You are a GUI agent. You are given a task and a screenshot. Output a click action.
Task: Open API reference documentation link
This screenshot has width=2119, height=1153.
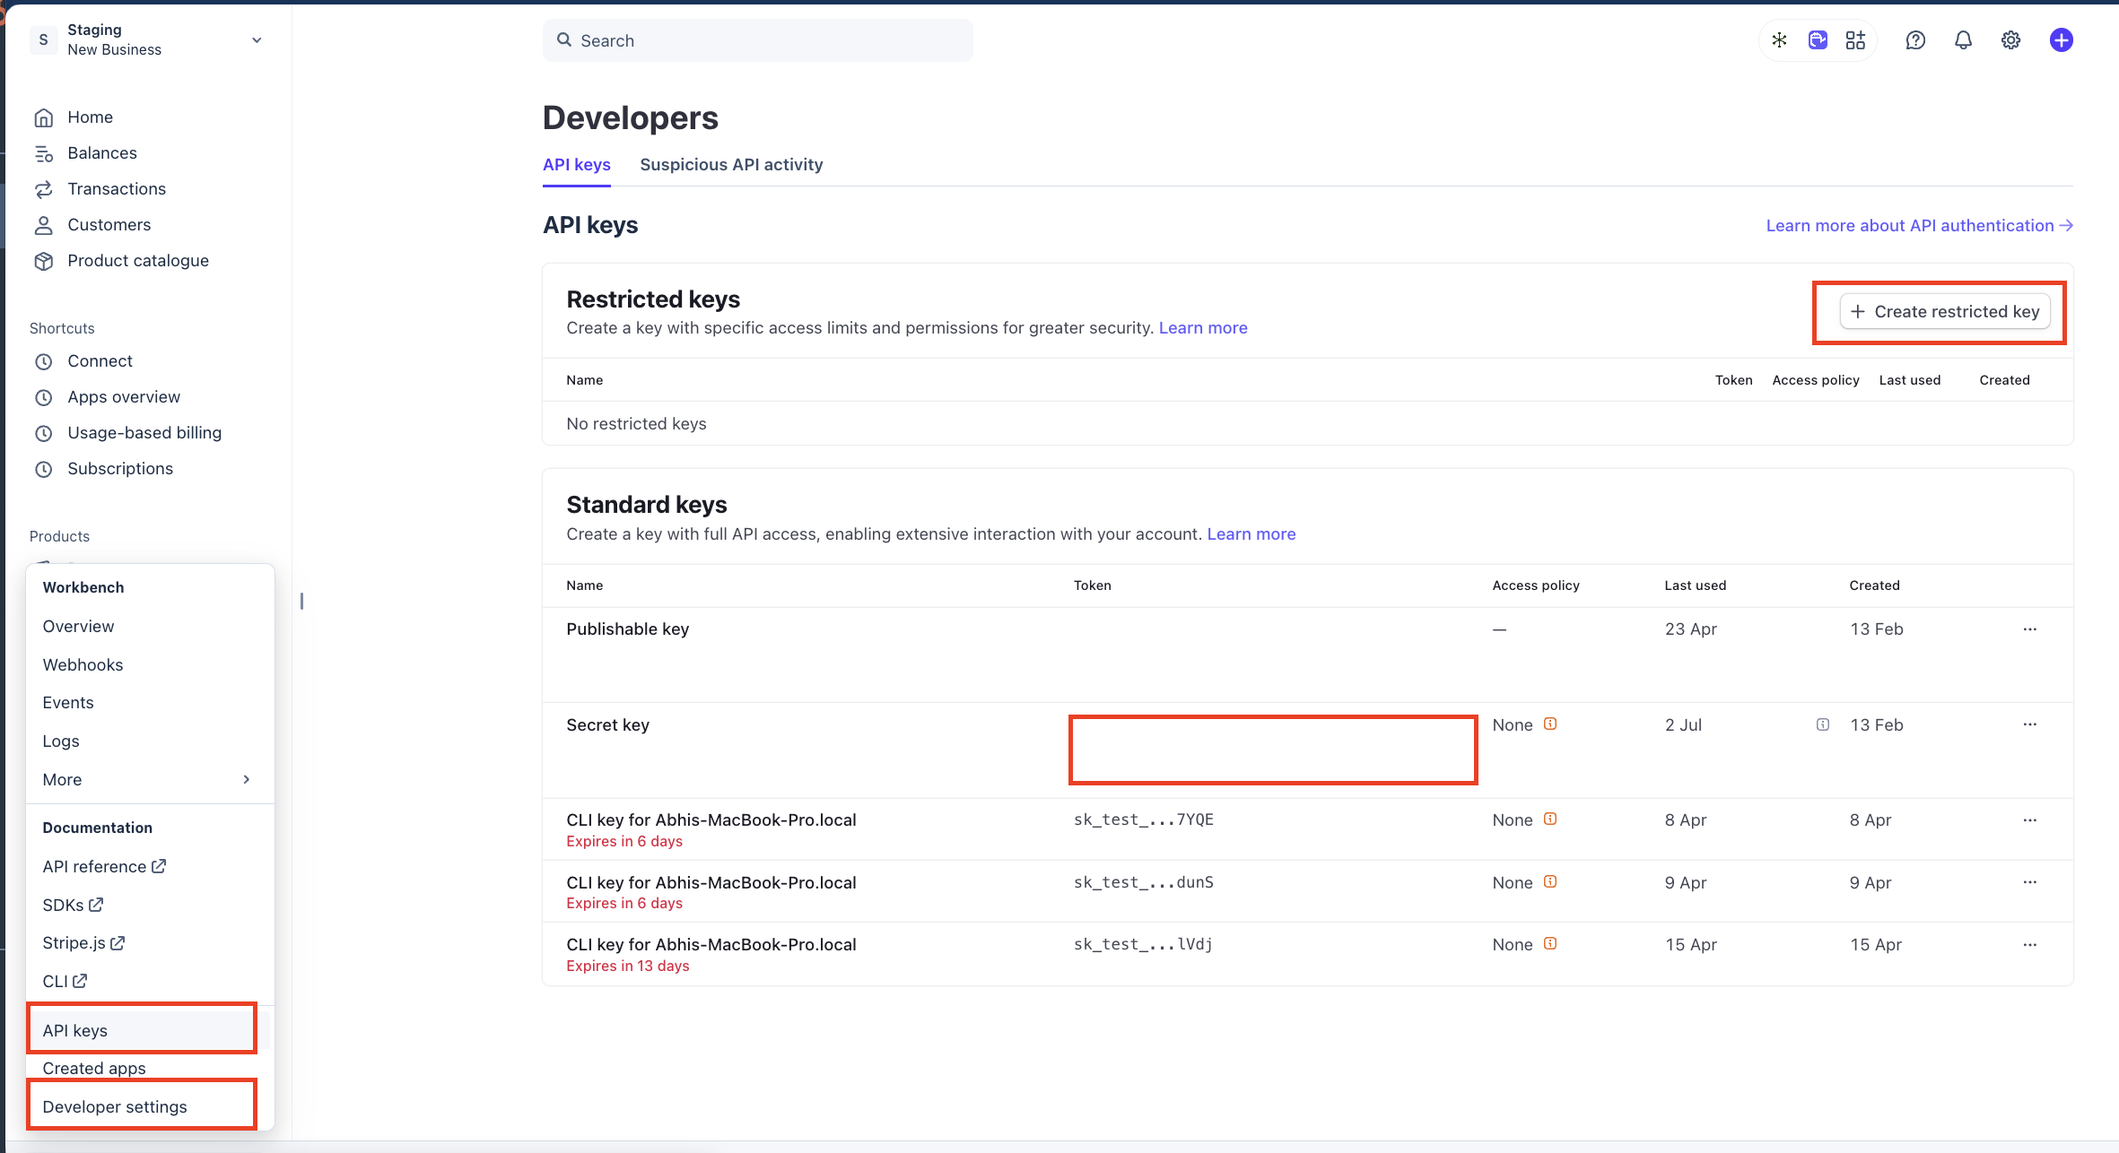pos(104,867)
